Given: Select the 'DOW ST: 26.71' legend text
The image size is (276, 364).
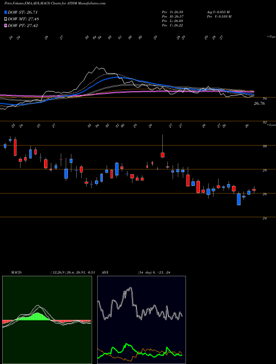Looking at the screenshot, I should tap(23, 12).
